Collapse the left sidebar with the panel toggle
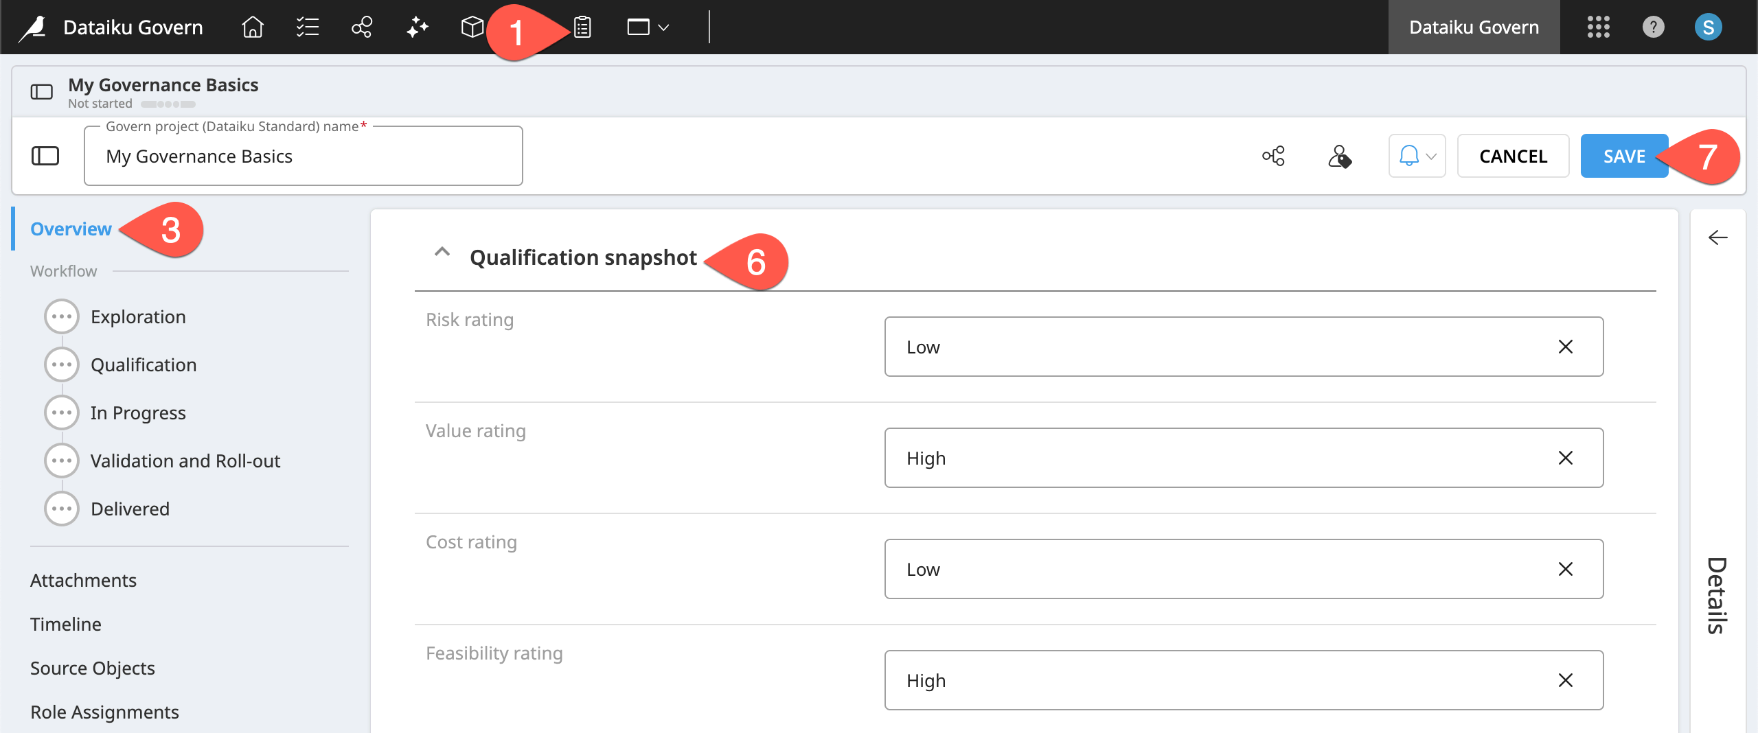 click(45, 156)
